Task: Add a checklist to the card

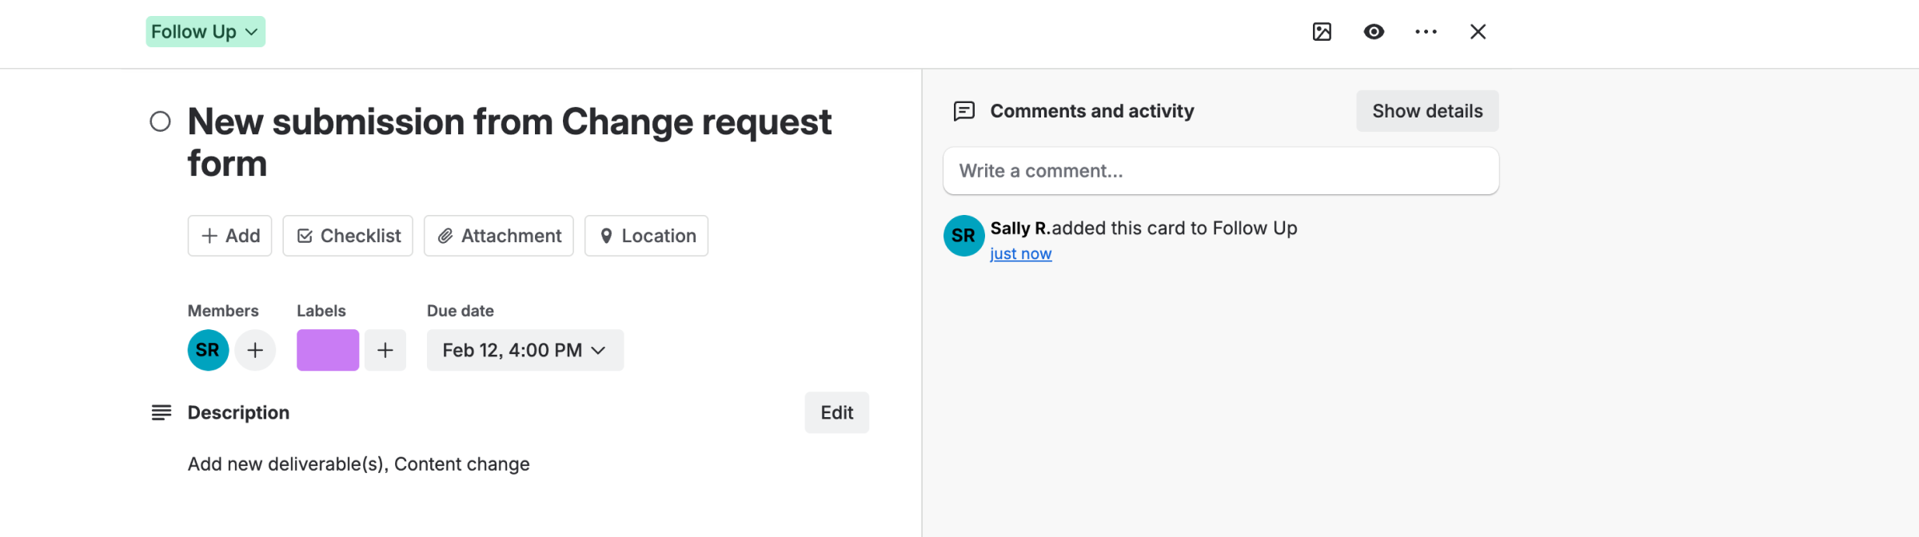Action: pyautogui.click(x=347, y=236)
